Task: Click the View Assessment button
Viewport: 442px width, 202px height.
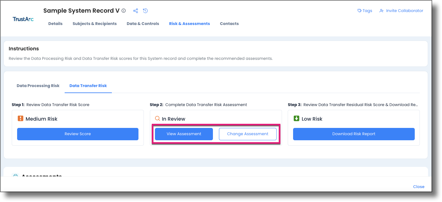Action: 184,134
